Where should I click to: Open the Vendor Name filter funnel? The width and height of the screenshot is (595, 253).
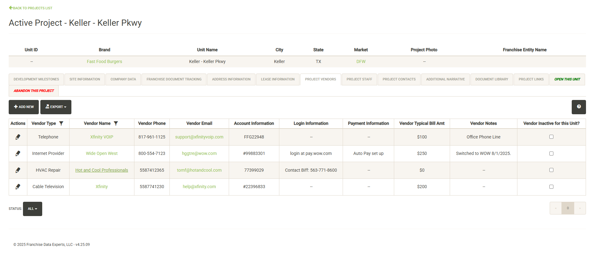(x=116, y=123)
